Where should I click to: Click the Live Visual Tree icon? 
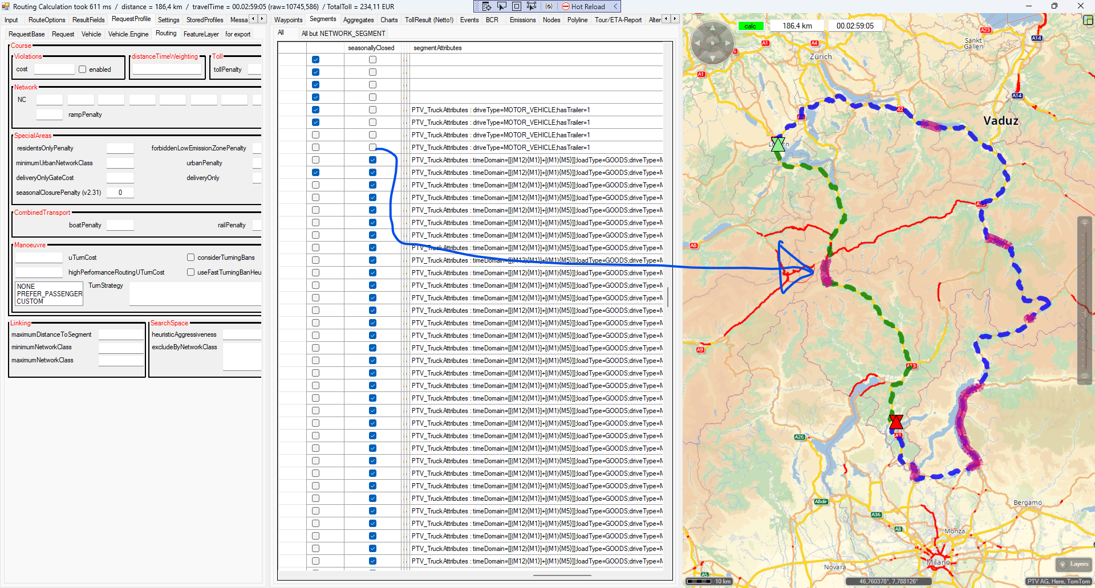click(486, 6)
